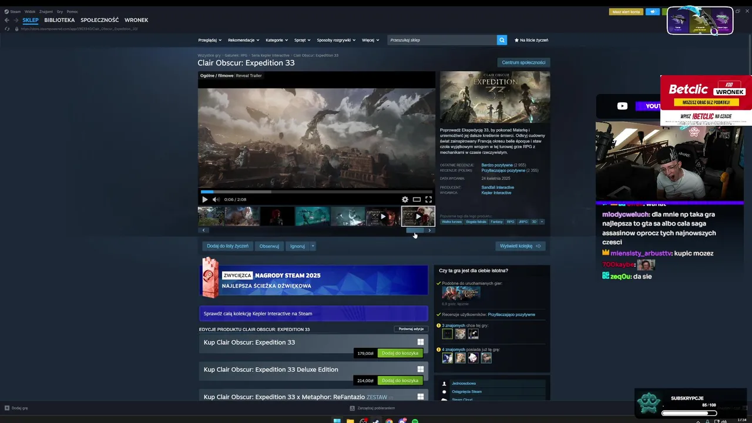Screen dimensions: 752x423
Task: Select the first screenshot thumbnail
Action: [x=211, y=216]
